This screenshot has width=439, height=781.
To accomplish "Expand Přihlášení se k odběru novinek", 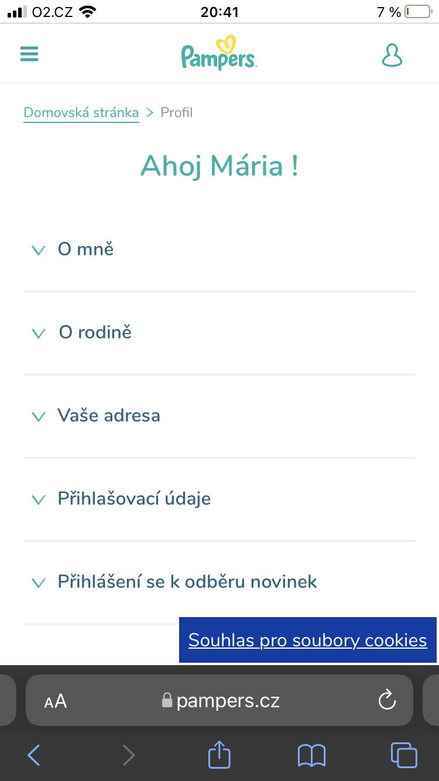I will click(x=187, y=582).
